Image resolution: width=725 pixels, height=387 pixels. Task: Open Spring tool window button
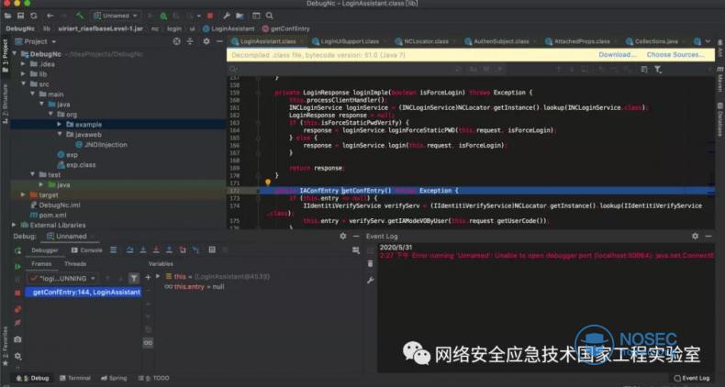(114, 378)
